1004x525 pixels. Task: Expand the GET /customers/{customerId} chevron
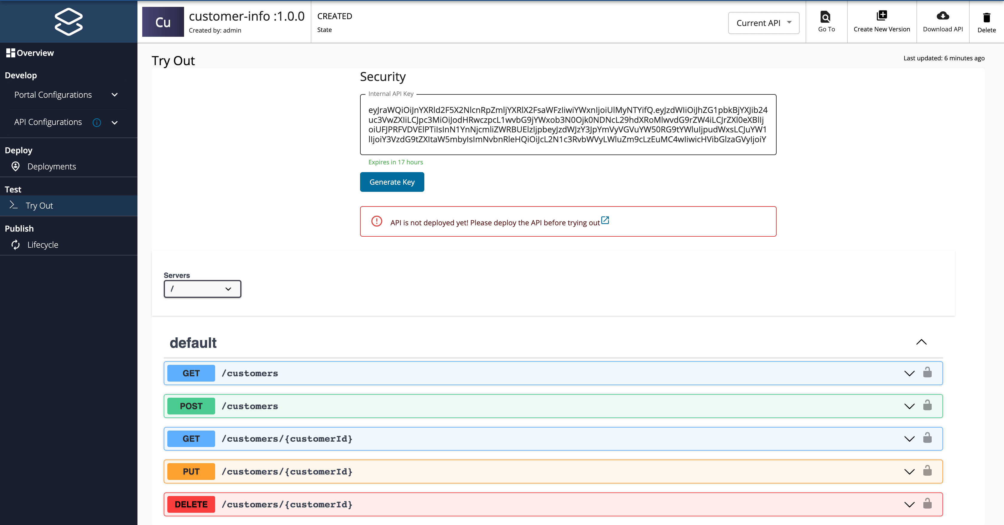(909, 439)
